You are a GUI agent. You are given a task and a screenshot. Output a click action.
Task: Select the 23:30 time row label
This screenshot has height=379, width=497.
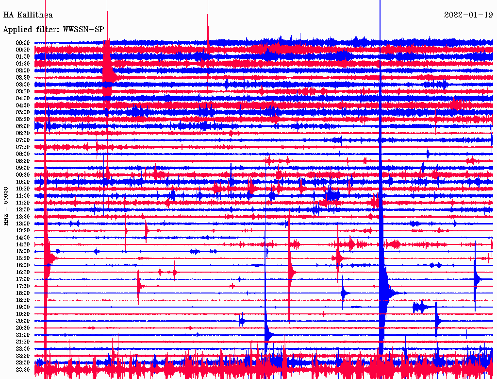pos(23,370)
